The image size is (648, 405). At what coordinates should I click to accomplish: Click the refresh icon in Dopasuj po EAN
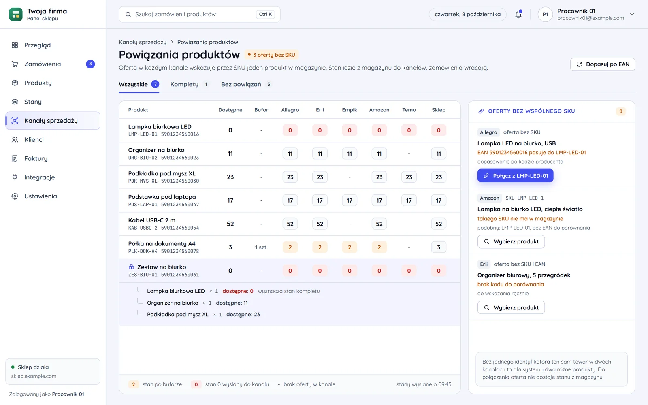[580, 64]
